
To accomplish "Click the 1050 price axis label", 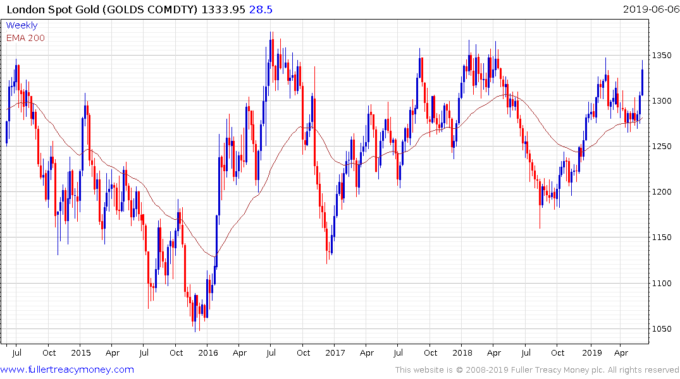I will [662, 328].
